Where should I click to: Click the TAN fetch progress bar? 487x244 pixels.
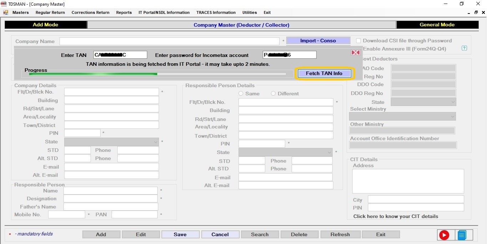tap(157, 74)
